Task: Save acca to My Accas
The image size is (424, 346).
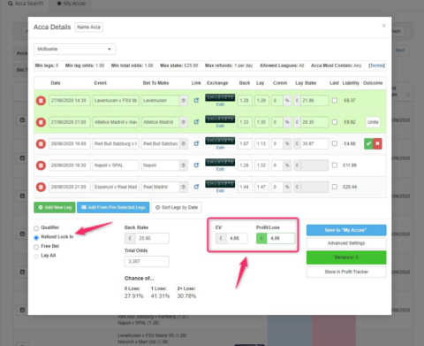Action: (346, 230)
